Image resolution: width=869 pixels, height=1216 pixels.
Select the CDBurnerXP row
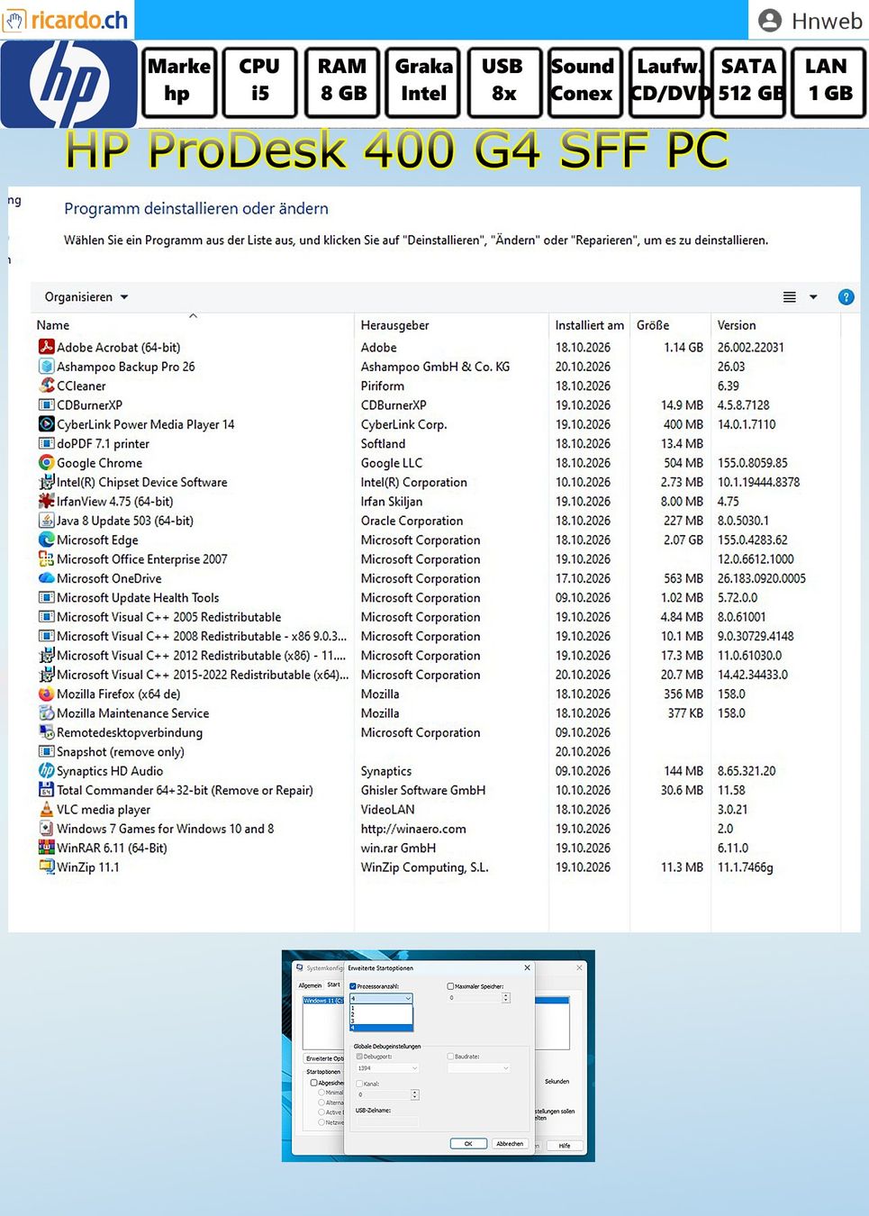[x=438, y=405]
